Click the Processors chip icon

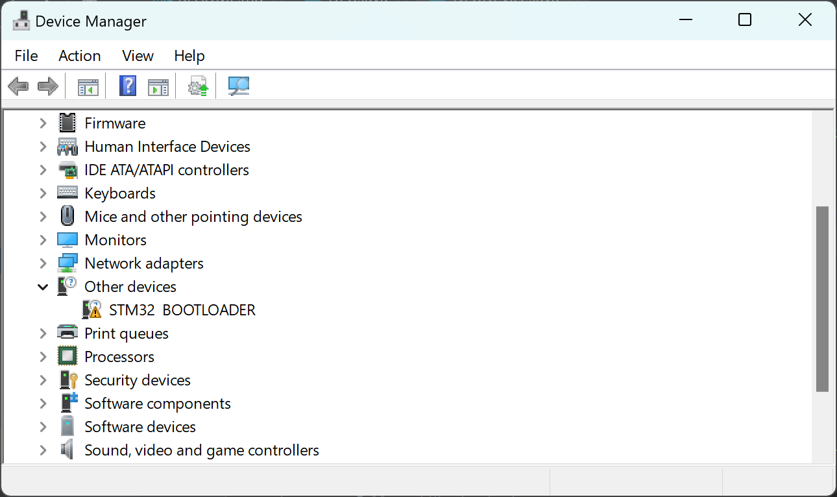pyautogui.click(x=67, y=356)
